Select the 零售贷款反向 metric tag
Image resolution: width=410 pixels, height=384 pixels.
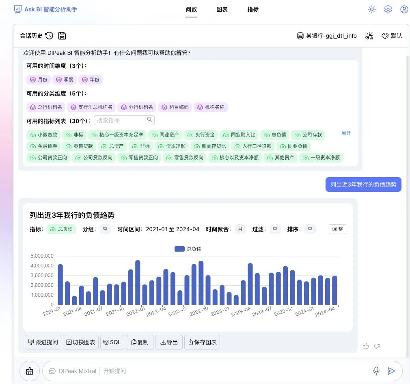(185, 158)
